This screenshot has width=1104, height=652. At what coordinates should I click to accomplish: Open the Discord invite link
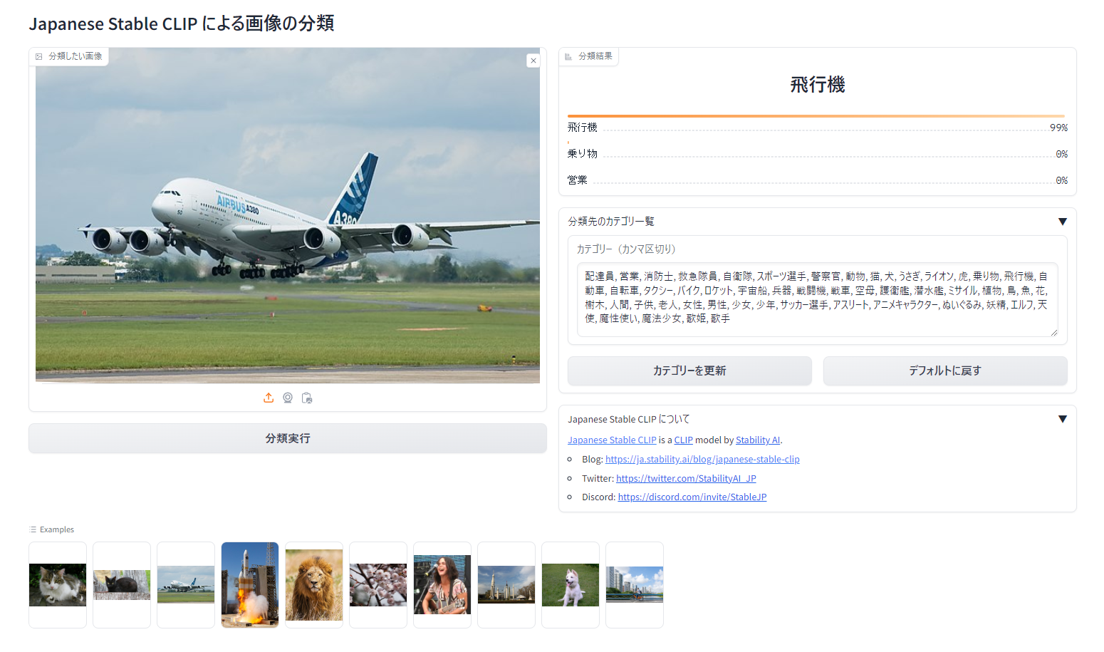point(692,497)
